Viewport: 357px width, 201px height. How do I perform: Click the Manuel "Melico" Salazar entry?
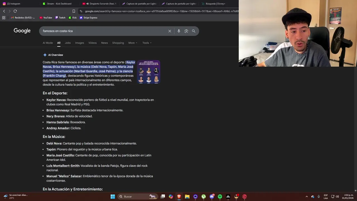(x=64, y=176)
